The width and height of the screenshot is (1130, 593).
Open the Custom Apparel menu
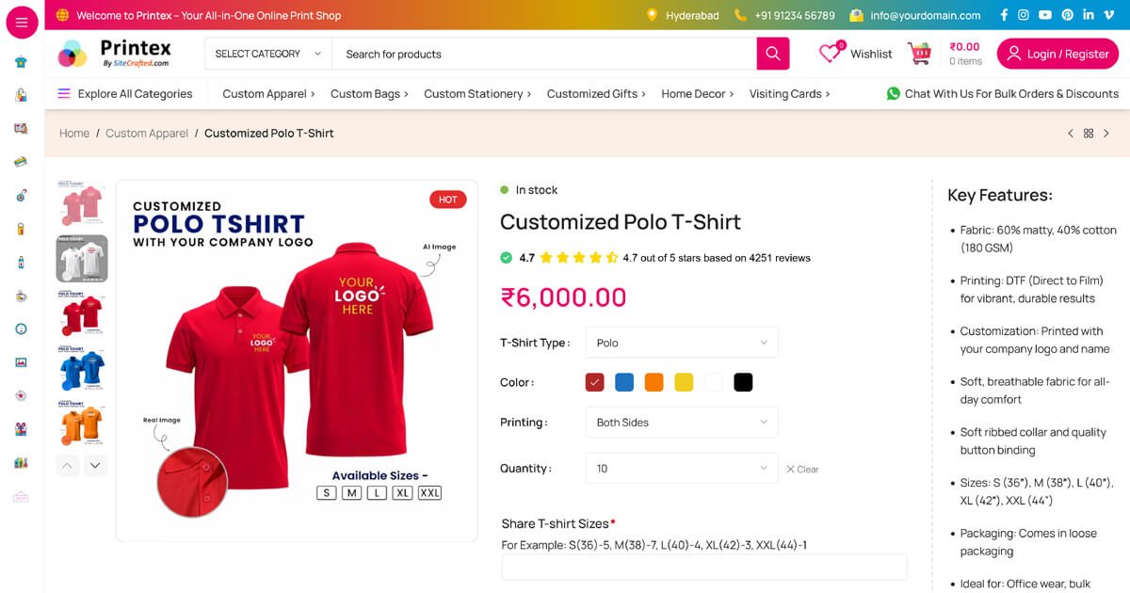coord(268,93)
